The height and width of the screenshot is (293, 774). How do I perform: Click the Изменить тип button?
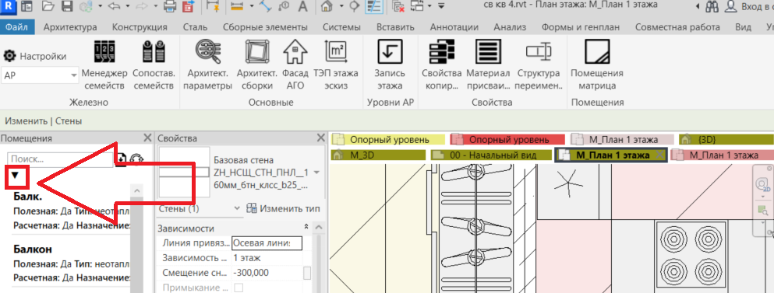tap(284, 208)
